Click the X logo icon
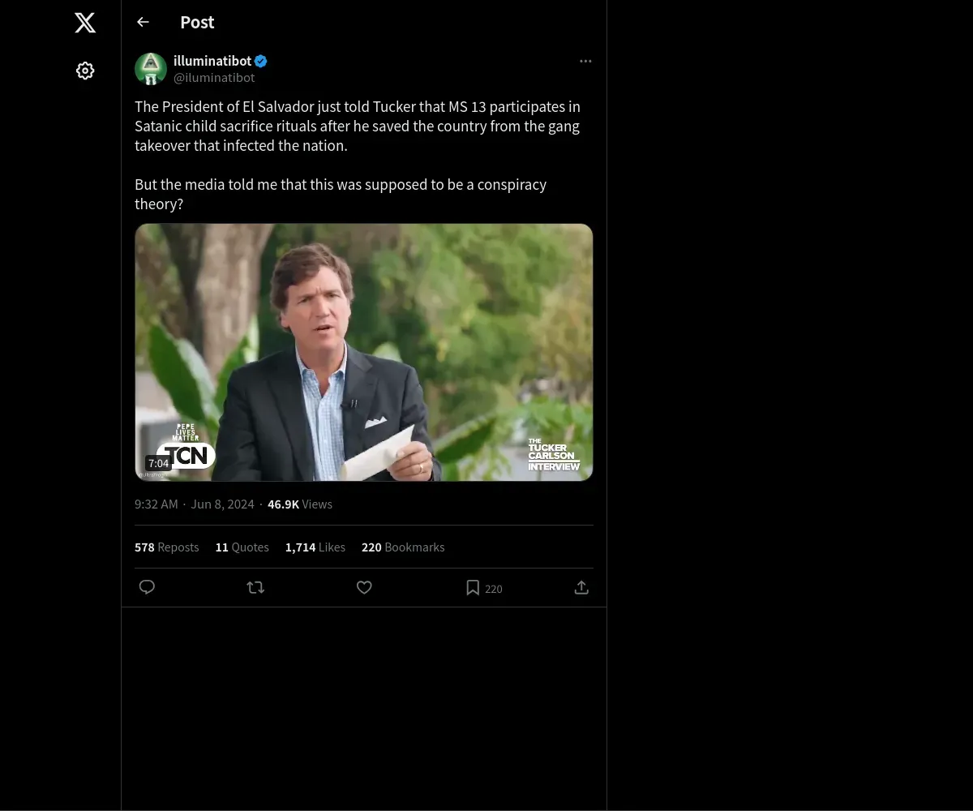The height and width of the screenshot is (811, 973). click(85, 23)
